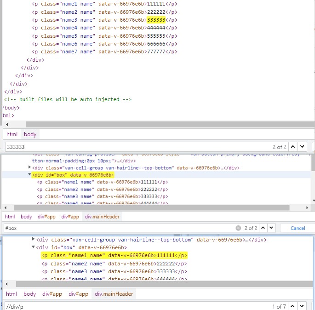Screen dimensions: 315x310
Task: Collapse the div id="box" node in middle panel
Action: pyautogui.click(x=29, y=174)
